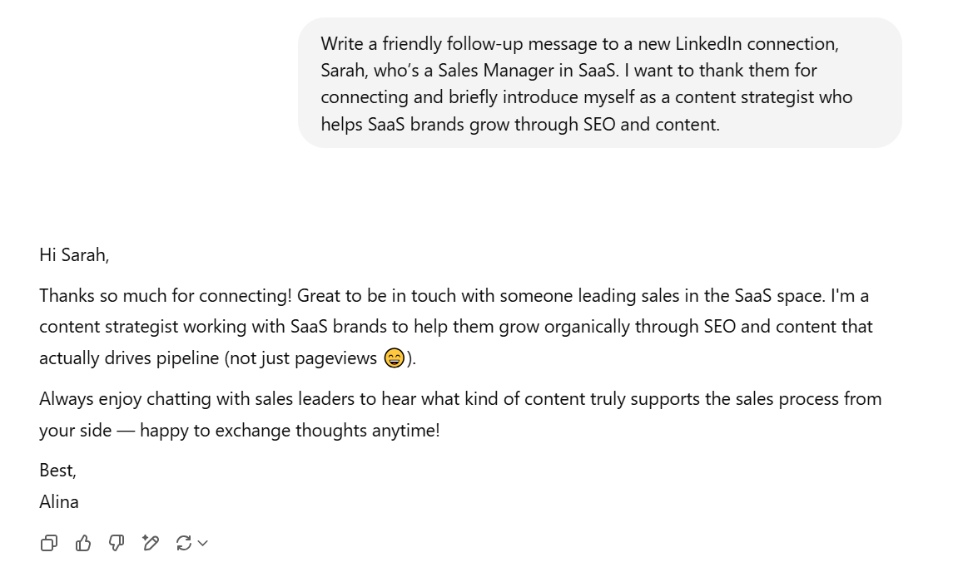Copy the response with the copy icon

click(x=48, y=542)
